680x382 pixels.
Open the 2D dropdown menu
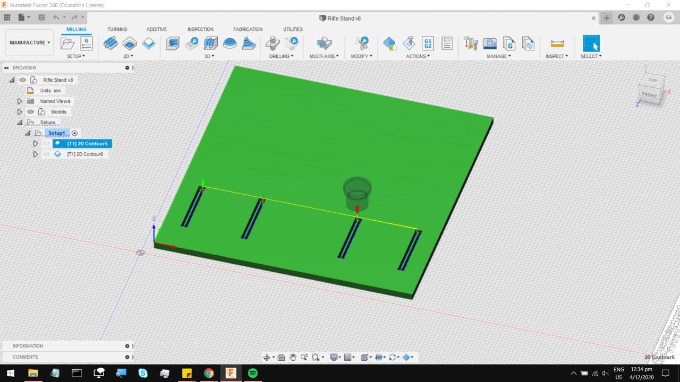[x=129, y=56]
